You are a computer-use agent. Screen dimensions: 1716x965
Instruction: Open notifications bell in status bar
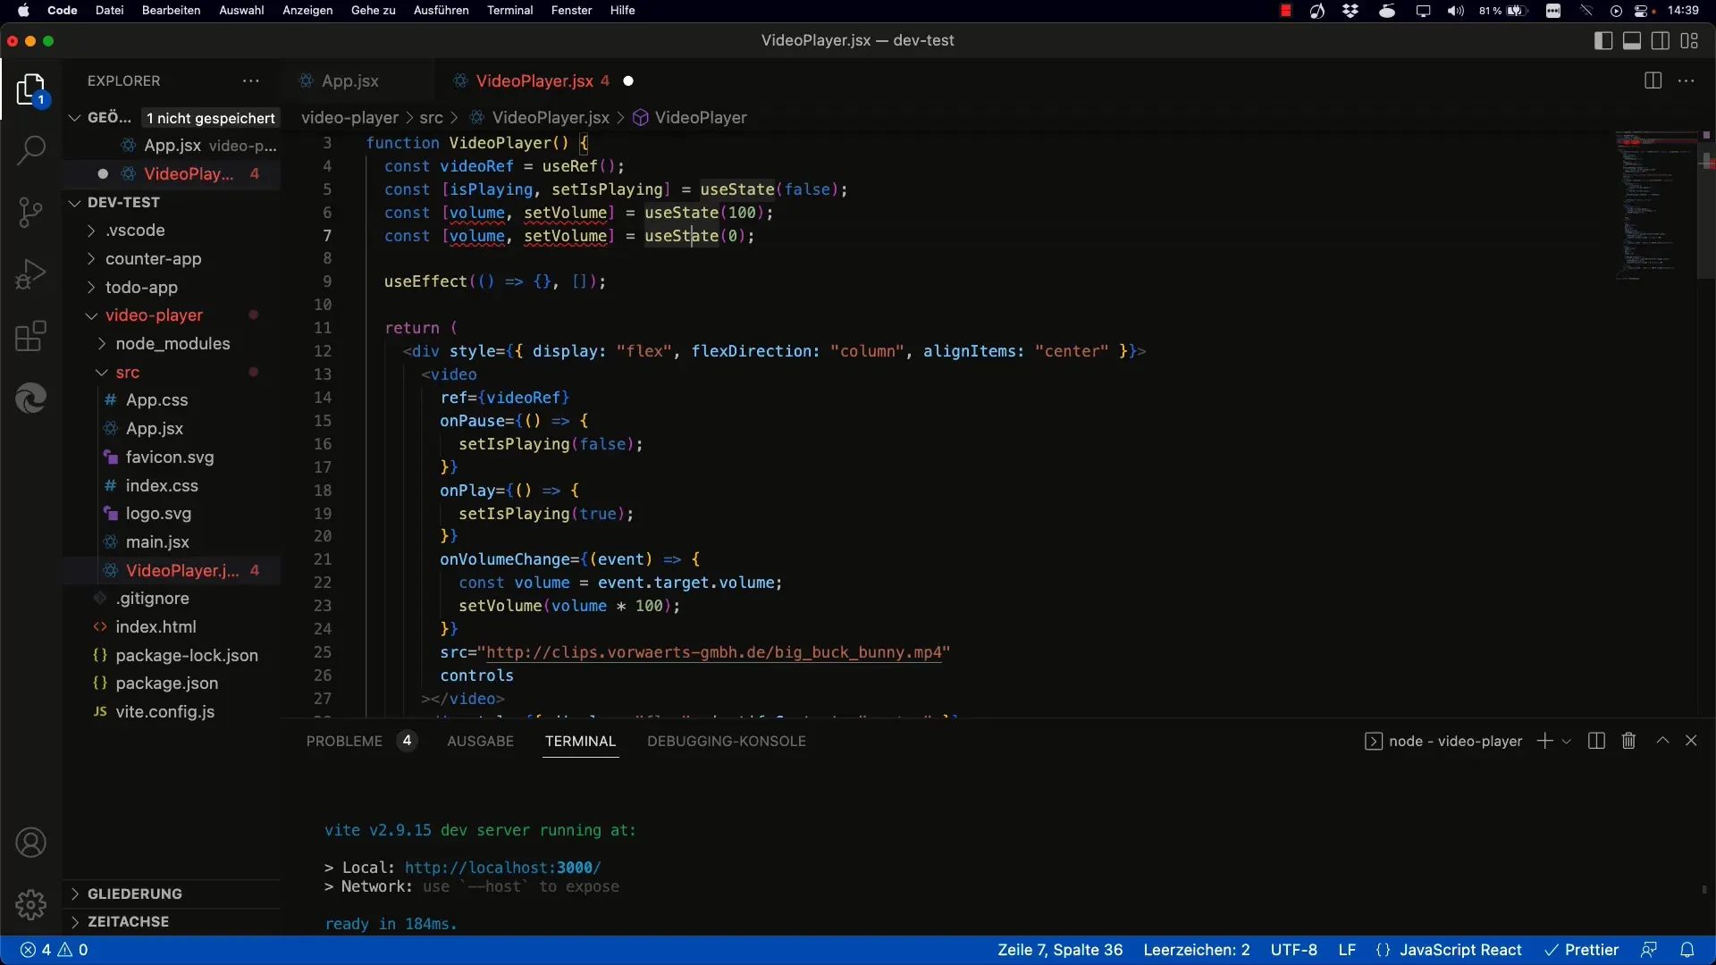tap(1687, 950)
